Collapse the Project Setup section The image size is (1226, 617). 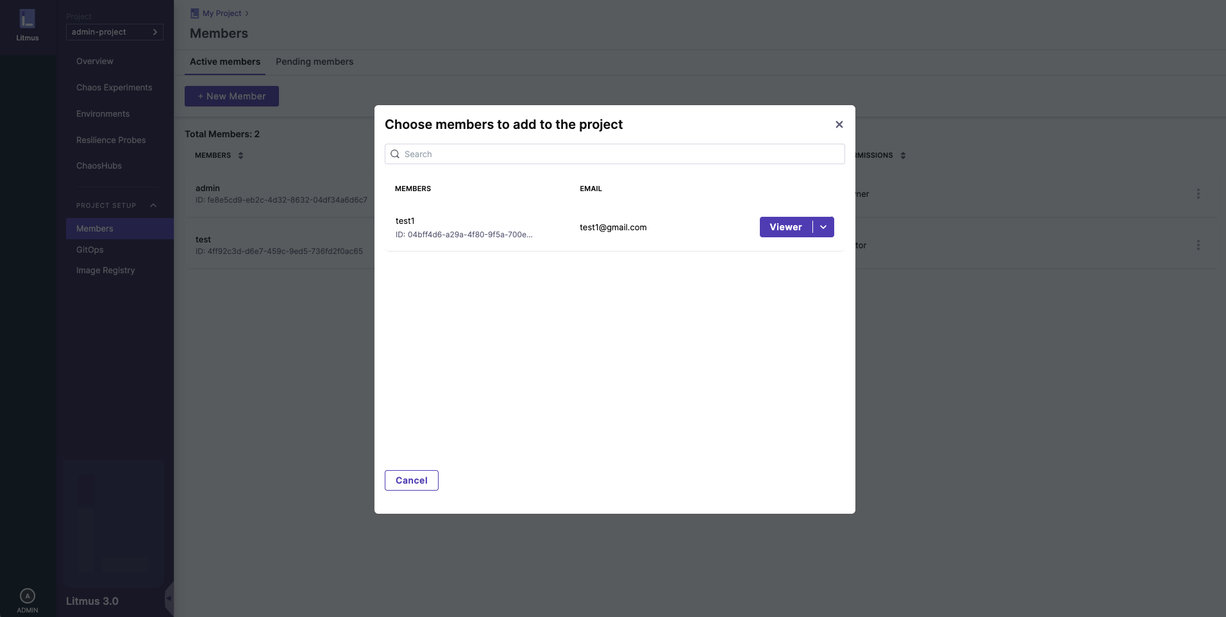tap(153, 205)
